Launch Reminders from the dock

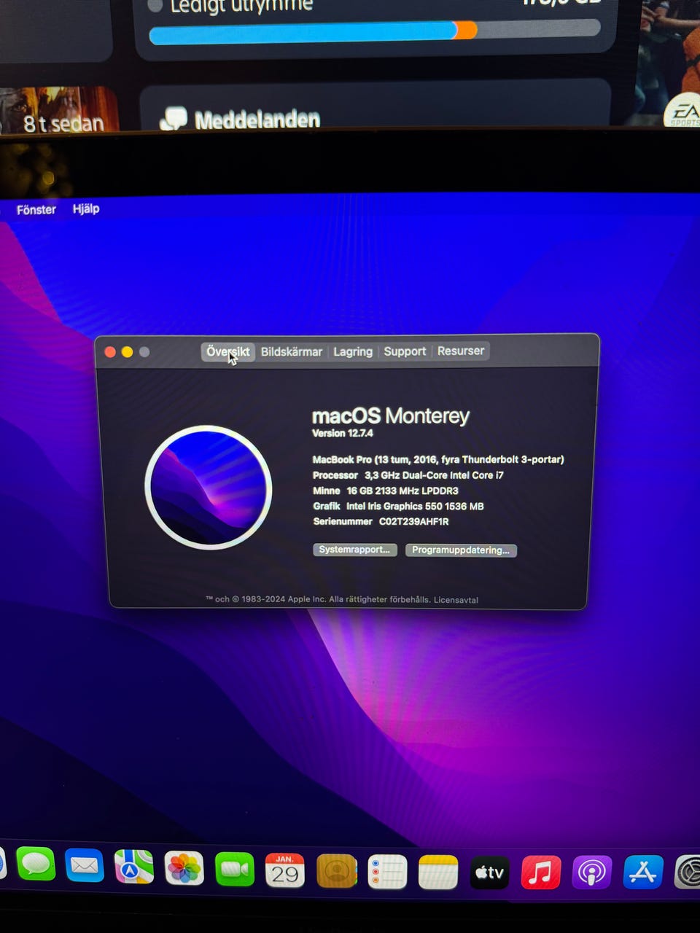[387, 872]
